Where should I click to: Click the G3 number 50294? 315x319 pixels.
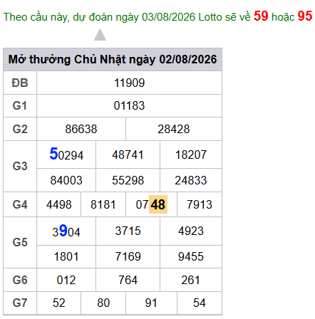click(x=66, y=155)
